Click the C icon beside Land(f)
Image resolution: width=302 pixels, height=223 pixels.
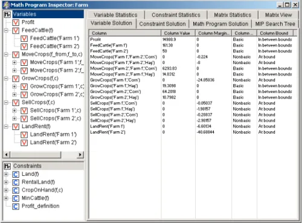(x=16, y=174)
